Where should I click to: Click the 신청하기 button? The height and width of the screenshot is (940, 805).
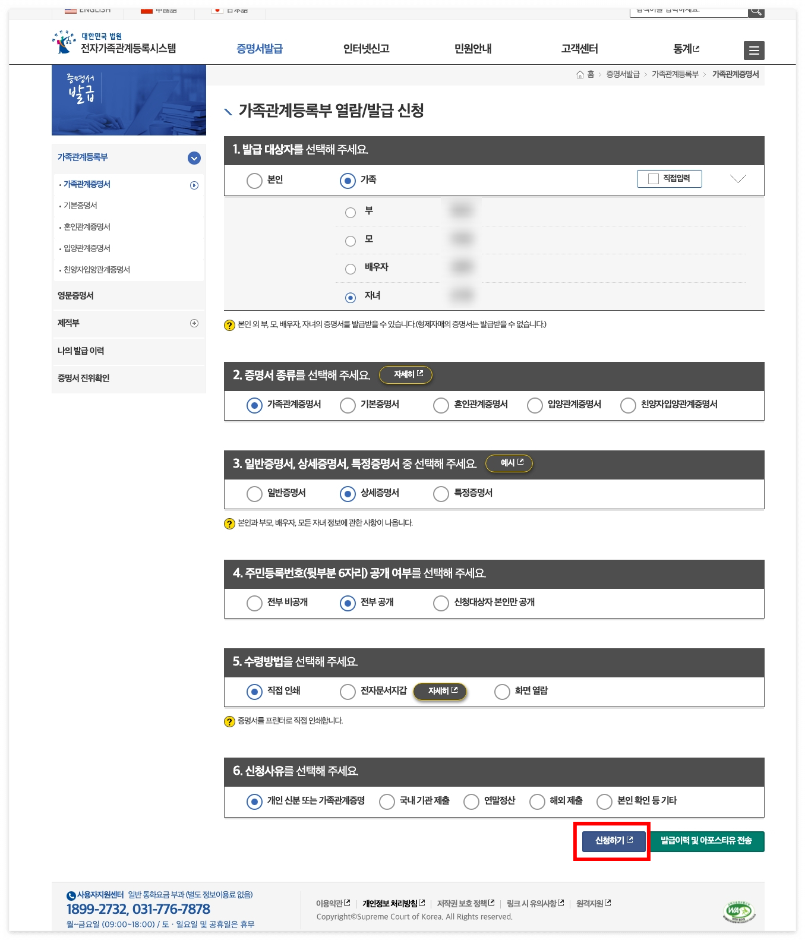[x=614, y=841]
